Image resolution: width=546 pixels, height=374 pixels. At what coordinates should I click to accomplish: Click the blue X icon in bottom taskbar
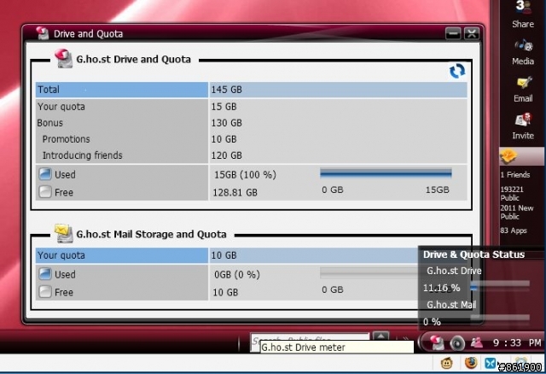point(491,363)
